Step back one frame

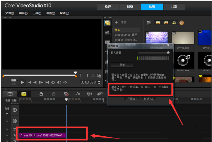(x=35, y=82)
